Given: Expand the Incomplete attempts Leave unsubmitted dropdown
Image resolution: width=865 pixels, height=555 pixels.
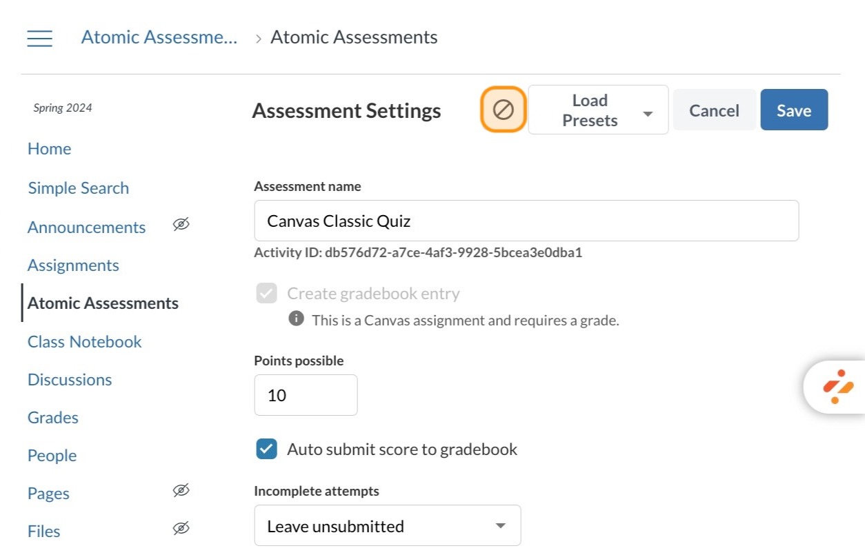Looking at the screenshot, I should pos(388,526).
